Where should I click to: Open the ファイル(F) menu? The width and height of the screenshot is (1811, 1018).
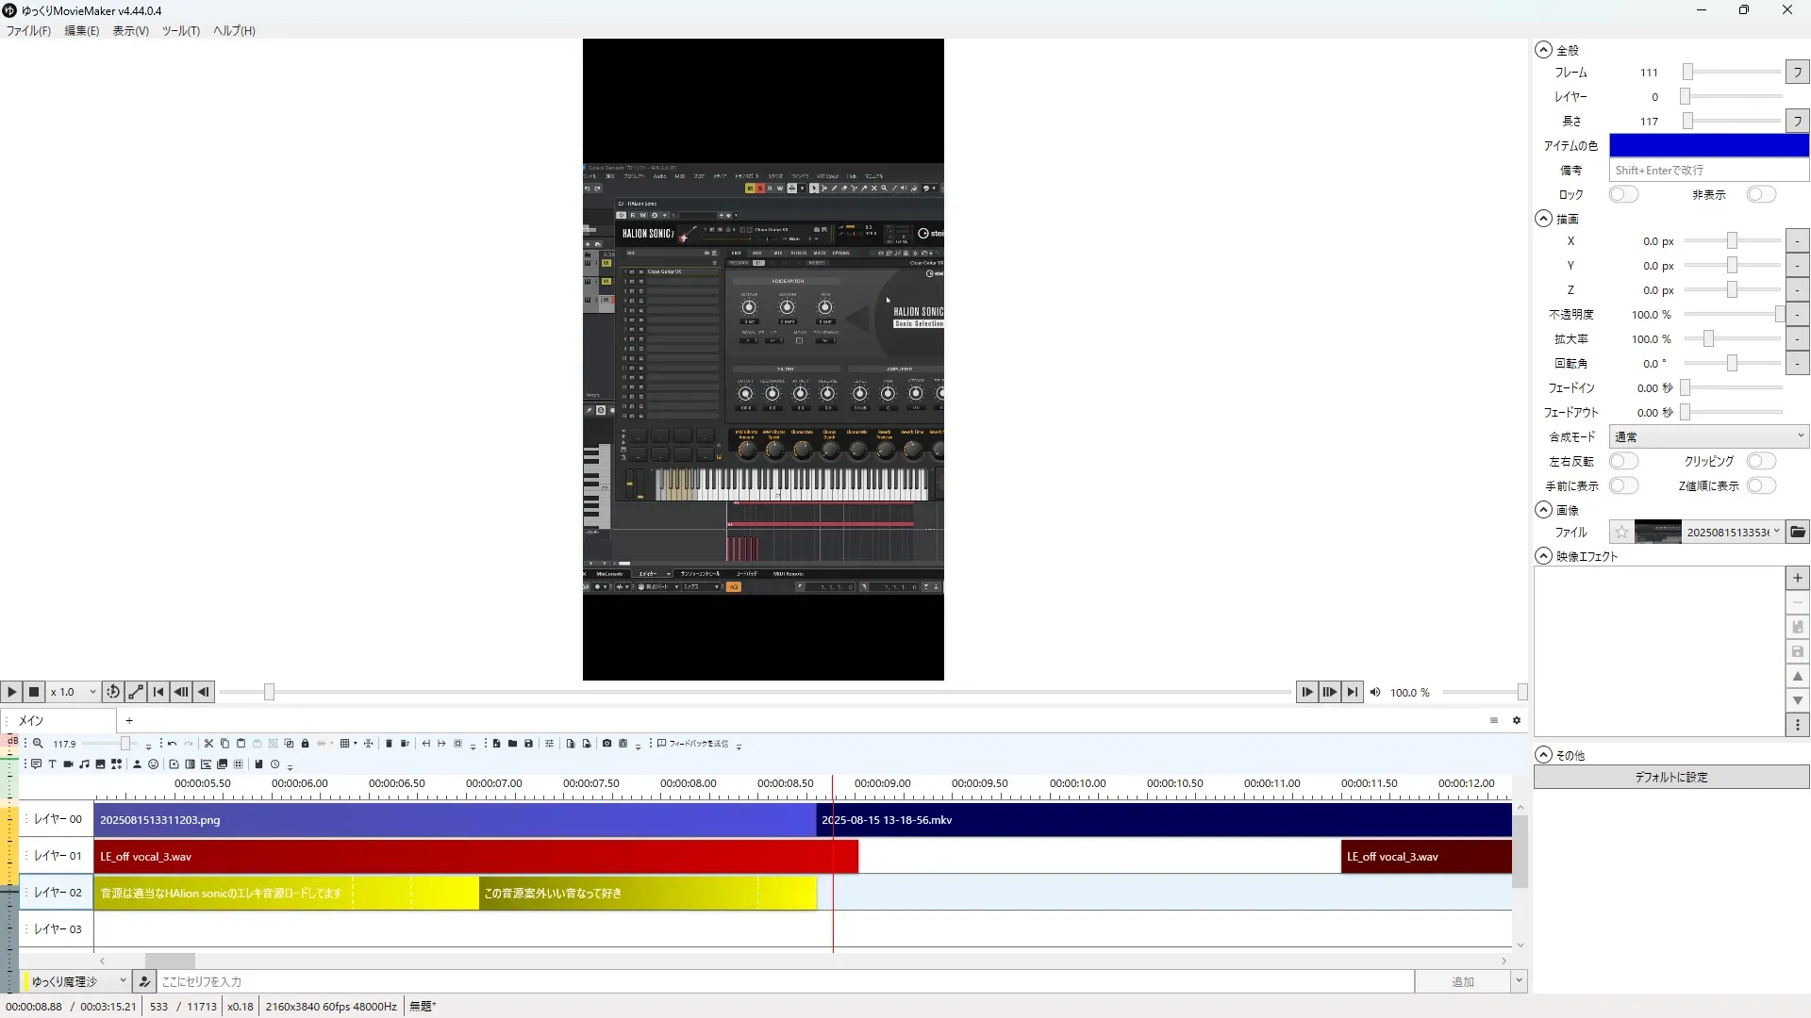[28, 31]
